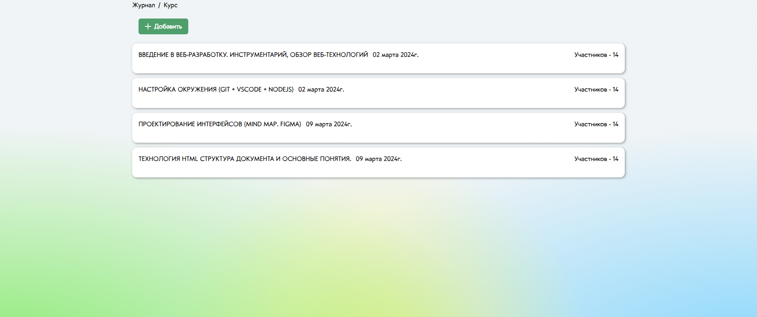Click Участников - 14 on the ВВЕДЕНИЕ lesson
757x317 pixels.
pyautogui.click(x=596, y=55)
